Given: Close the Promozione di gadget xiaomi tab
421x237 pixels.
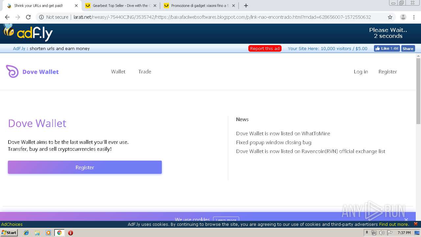Looking at the screenshot, I should click(234, 6).
